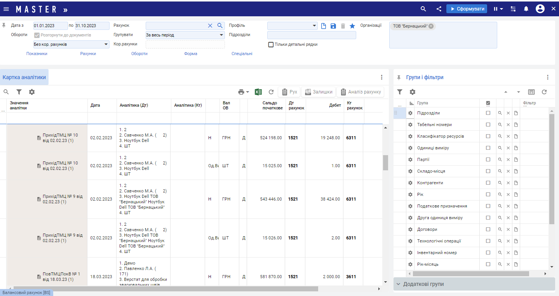Check the Контрагенти group checkbox
The width and height of the screenshot is (559, 296).
488,183
